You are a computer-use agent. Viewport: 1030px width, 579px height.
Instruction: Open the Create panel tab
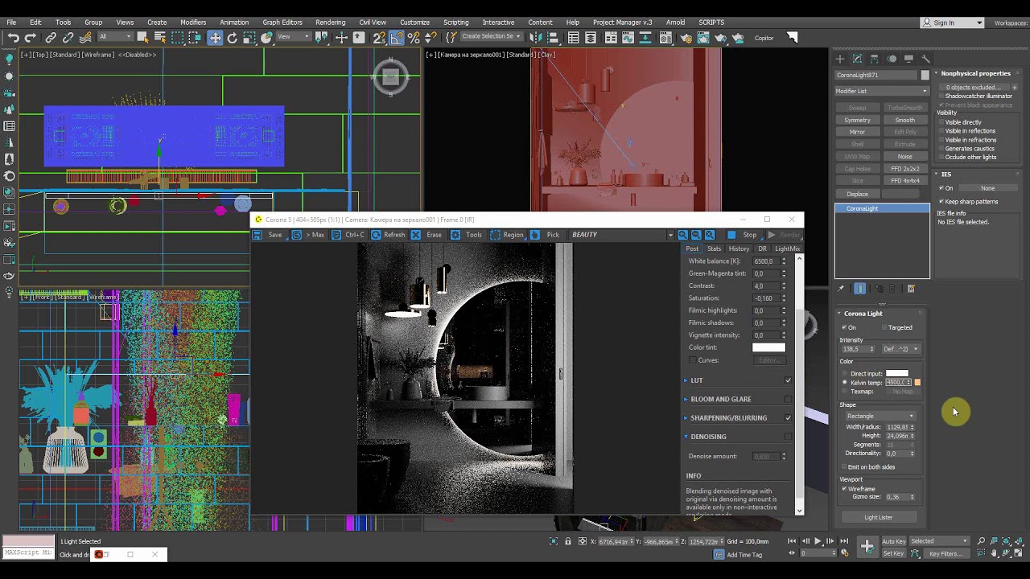(x=840, y=59)
